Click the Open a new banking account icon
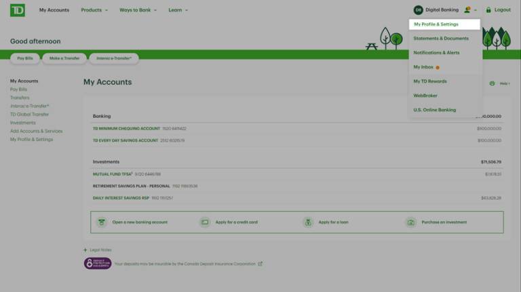 point(102,222)
